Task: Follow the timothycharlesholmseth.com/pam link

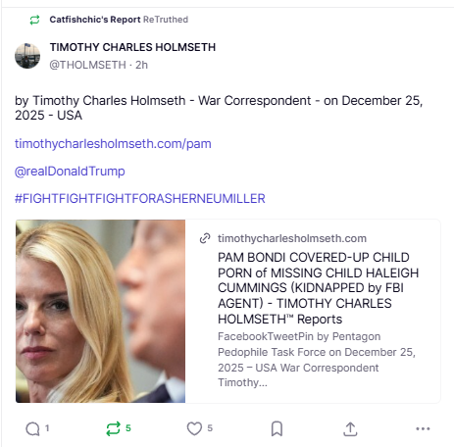Action: 113,144
